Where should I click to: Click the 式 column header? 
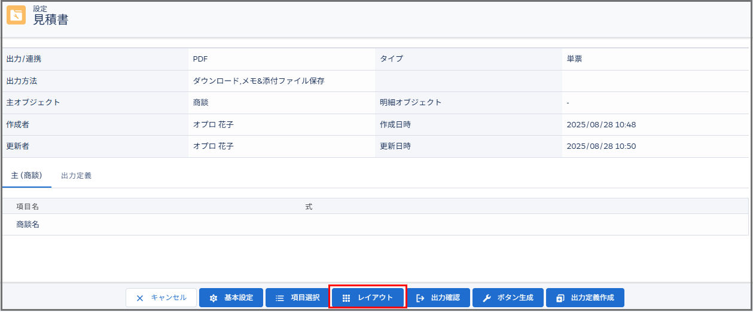(x=309, y=207)
